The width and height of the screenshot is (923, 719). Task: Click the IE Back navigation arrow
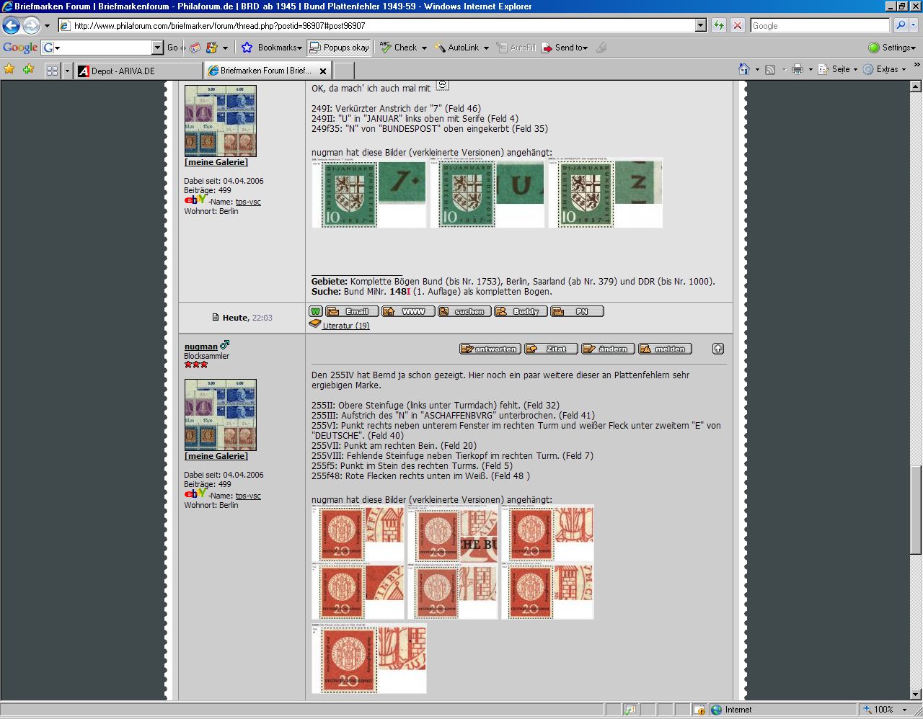pos(12,26)
